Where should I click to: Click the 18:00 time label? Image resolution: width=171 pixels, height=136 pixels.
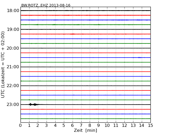(x=13, y=11)
